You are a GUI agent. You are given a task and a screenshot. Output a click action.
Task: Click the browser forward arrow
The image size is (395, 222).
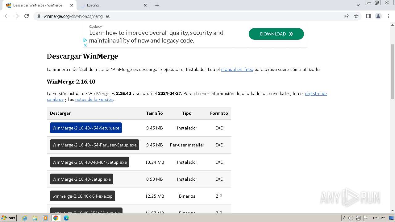[x=17, y=16]
